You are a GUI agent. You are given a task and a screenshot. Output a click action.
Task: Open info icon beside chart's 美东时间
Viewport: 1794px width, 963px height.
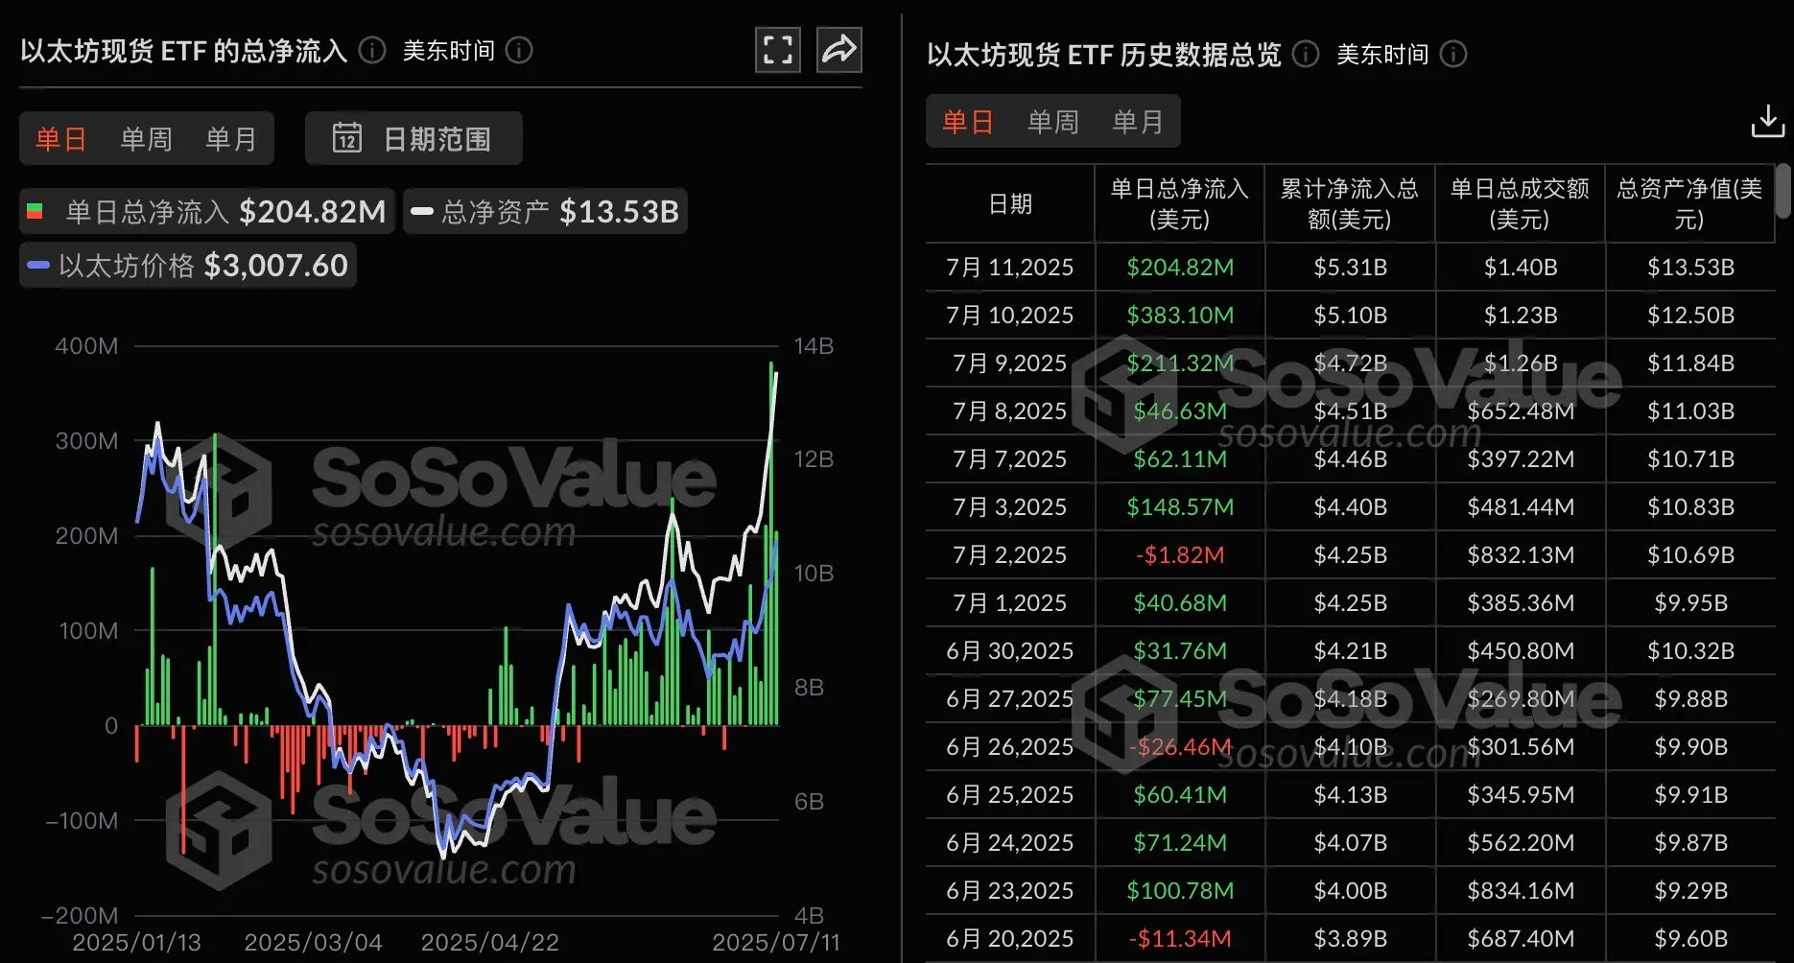(519, 50)
